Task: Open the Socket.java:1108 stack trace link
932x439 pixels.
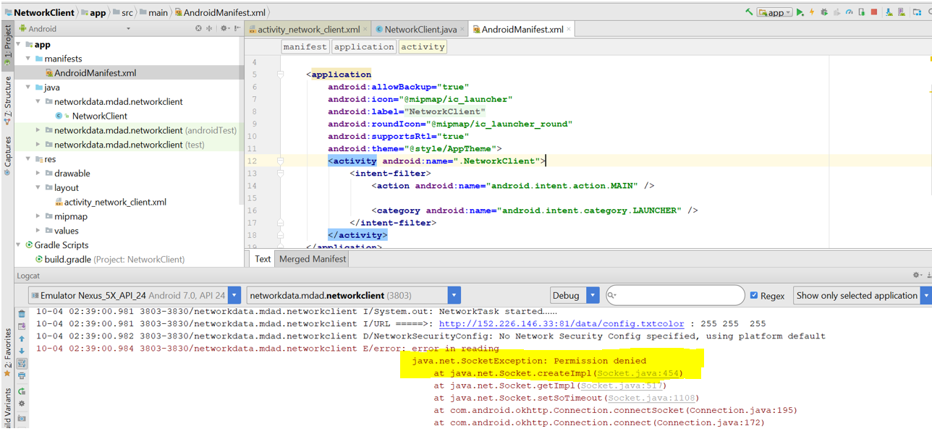Action: (650, 398)
